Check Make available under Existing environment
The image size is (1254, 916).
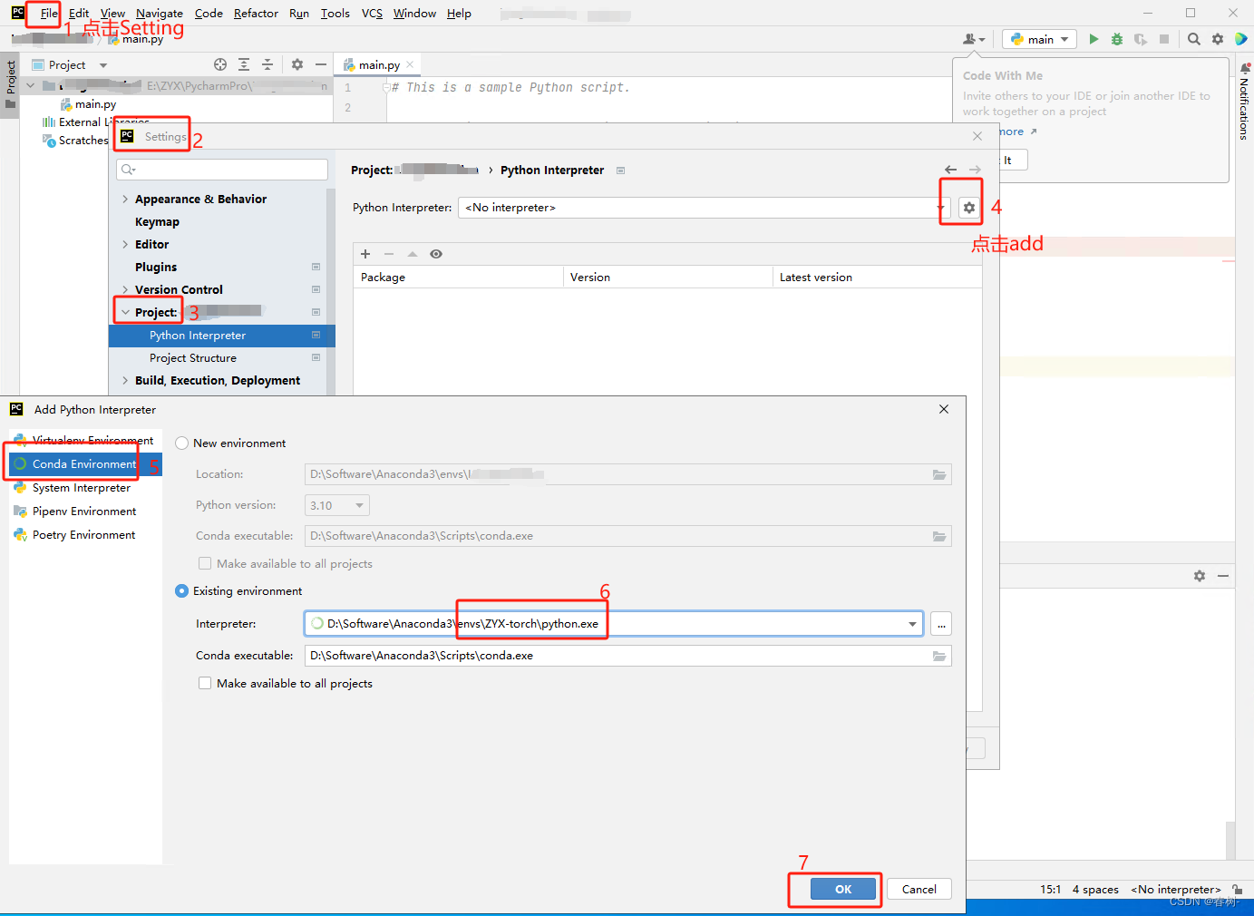[x=205, y=684]
